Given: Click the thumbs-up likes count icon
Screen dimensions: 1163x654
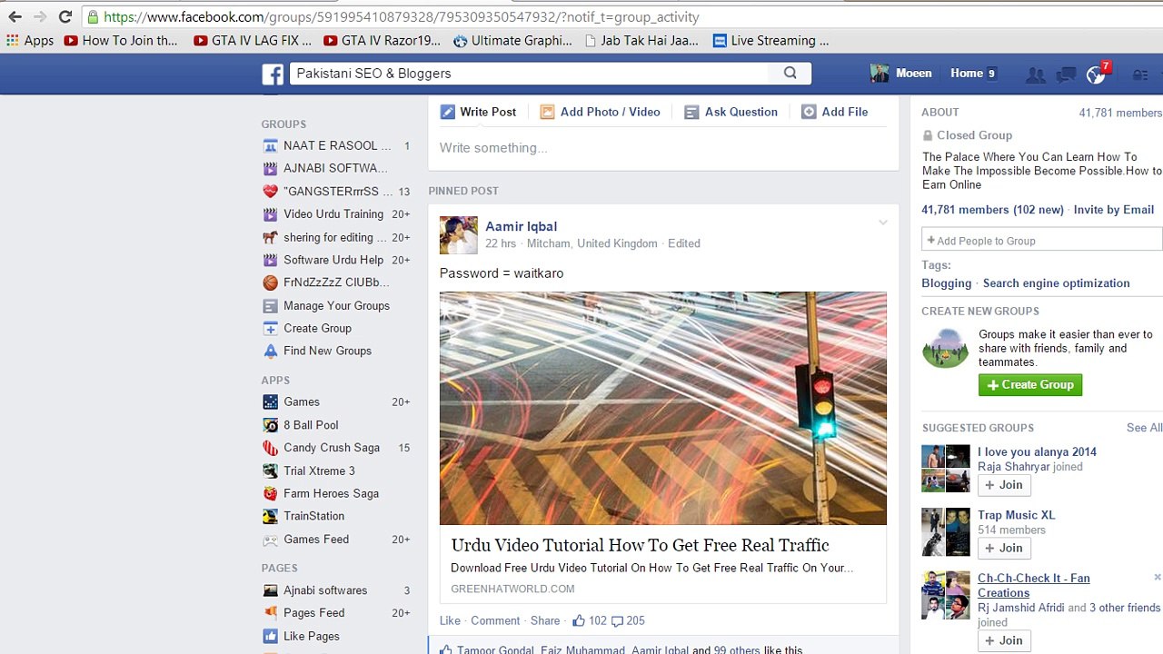Looking at the screenshot, I should click(579, 620).
